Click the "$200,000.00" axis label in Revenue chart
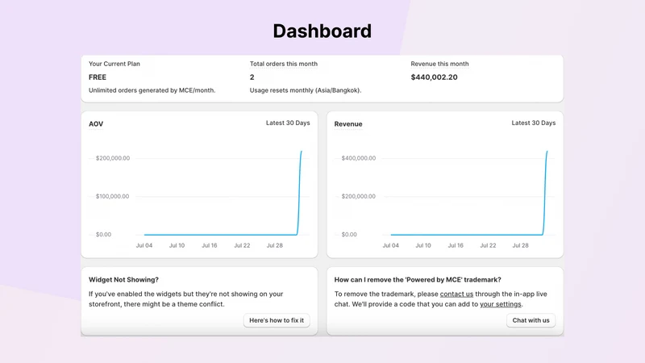The height and width of the screenshot is (363, 645). (358, 196)
